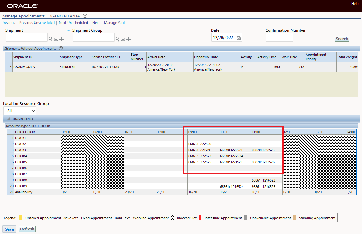Click help icon next to Manage Appointments title
The image size is (362, 234).
(85, 16)
